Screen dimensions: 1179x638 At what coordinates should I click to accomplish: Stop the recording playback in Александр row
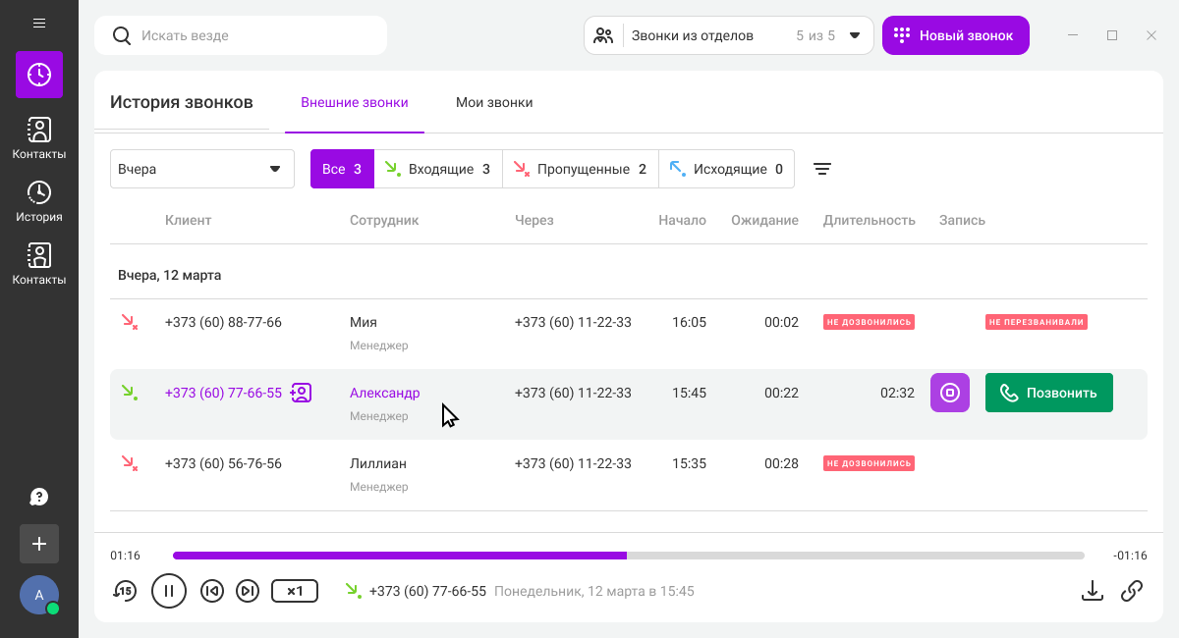point(949,393)
